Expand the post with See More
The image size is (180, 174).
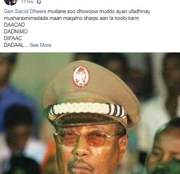40,45
